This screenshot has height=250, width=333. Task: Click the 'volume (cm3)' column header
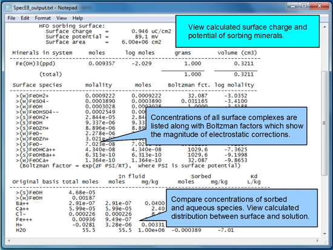coord(237,53)
